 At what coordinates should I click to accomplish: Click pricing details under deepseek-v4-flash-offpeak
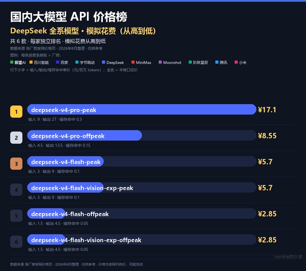(x=58, y=223)
